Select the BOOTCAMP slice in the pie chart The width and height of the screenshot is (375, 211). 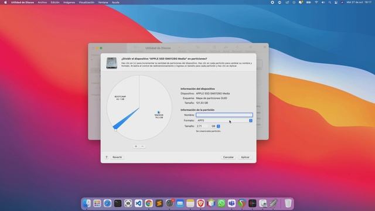coord(120,98)
